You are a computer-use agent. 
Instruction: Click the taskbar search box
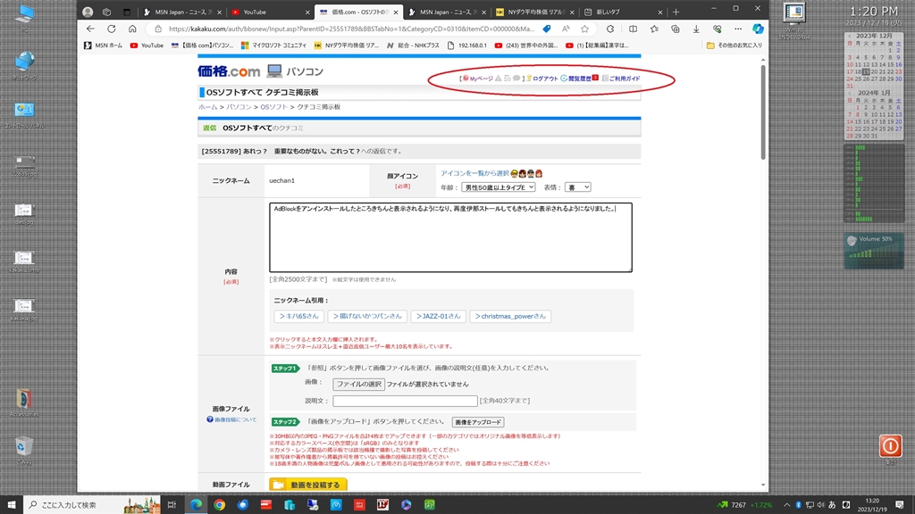pyautogui.click(x=92, y=505)
